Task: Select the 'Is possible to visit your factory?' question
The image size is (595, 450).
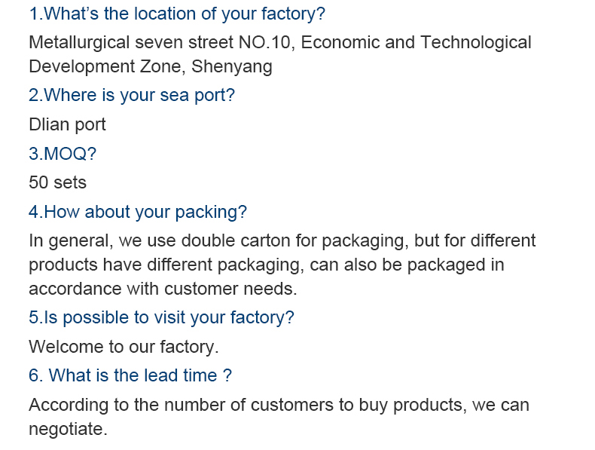Action: click(161, 317)
